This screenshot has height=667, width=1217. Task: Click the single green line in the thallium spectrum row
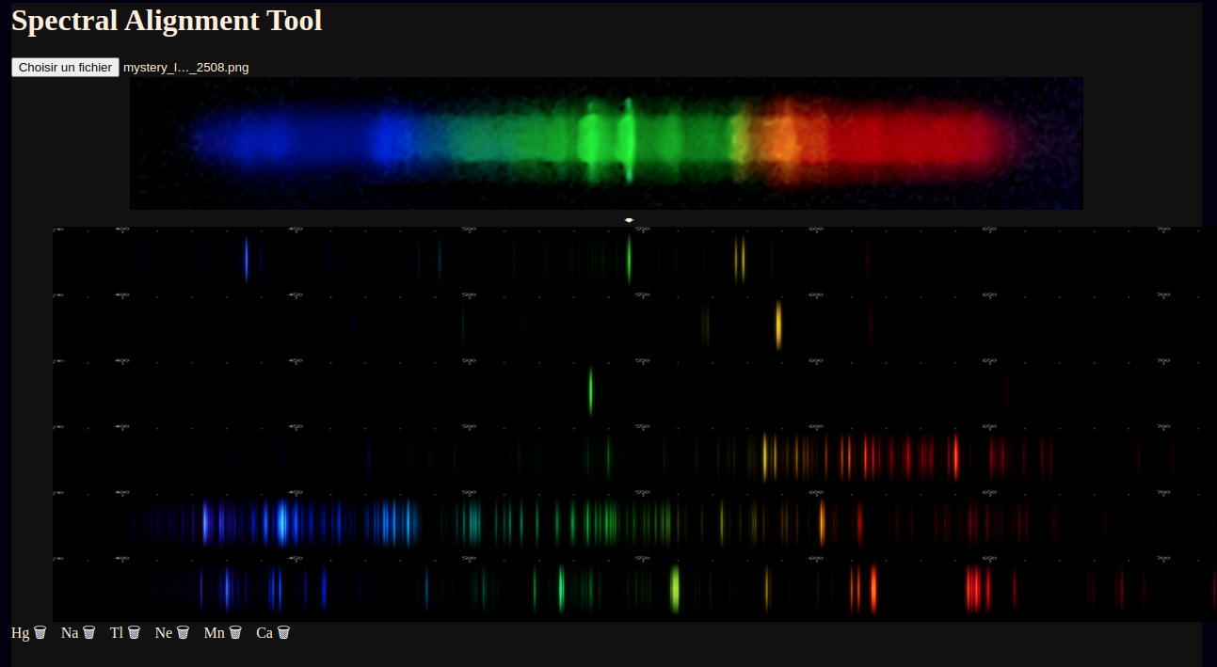click(590, 390)
